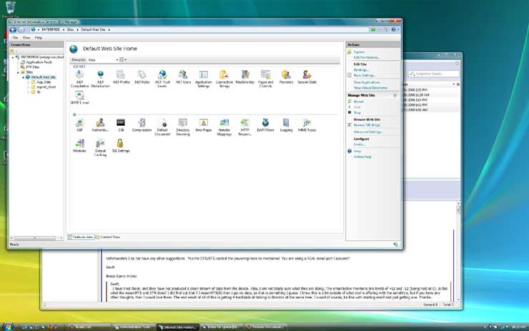
Task: Open the .NET Trust Levels feature
Action: [x=162, y=78]
